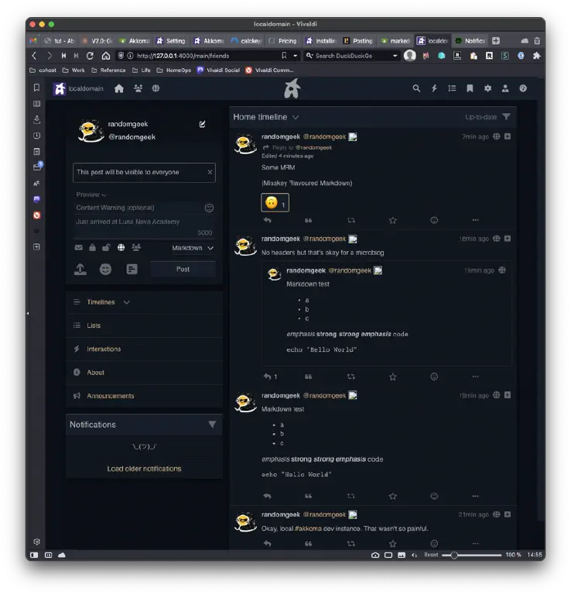The height and width of the screenshot is (595, 571).
Task: Switch to the Pricing tab
Action: (282, 41)
